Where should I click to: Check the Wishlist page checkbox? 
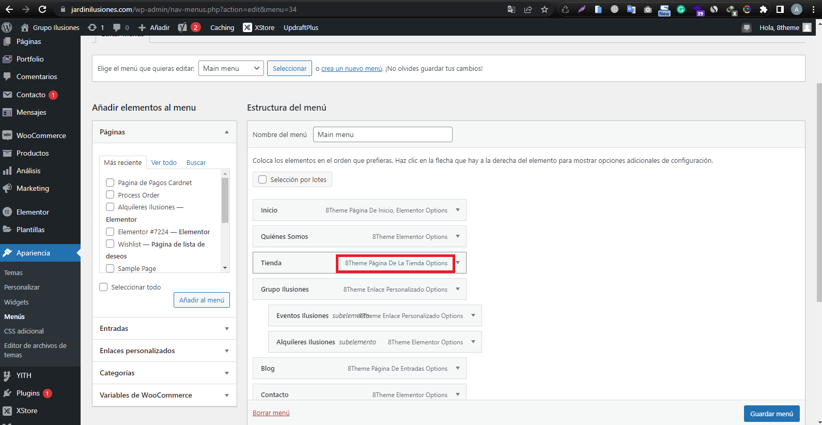(110, 244)
